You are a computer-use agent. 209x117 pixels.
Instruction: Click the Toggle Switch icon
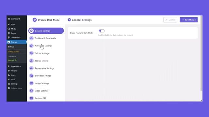(31, 61)
